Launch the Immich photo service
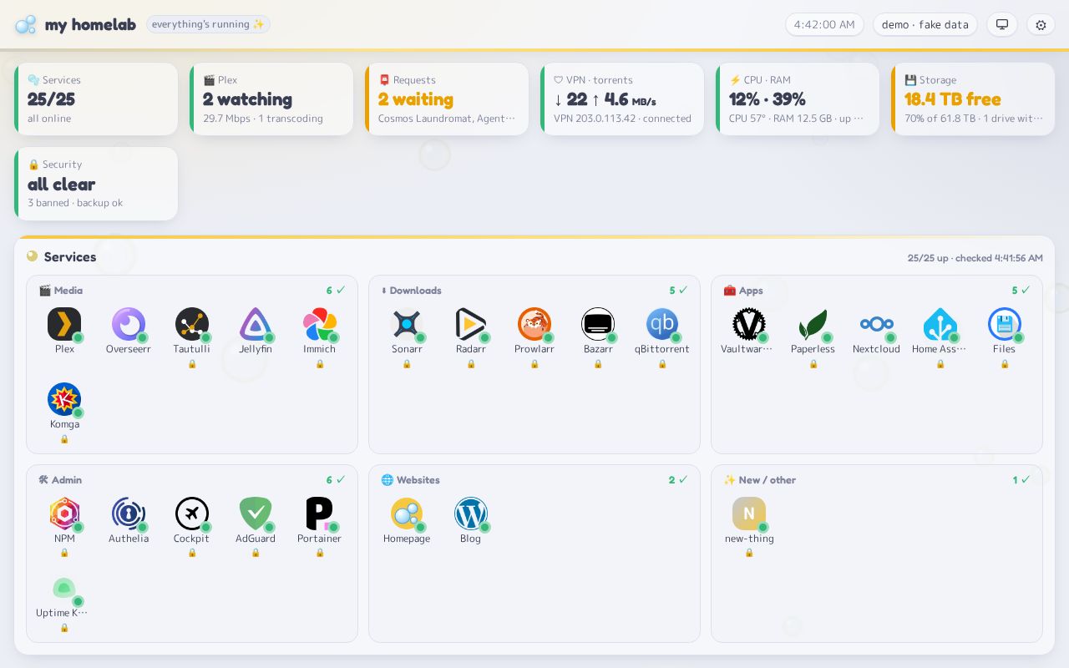 click(320, 324)
